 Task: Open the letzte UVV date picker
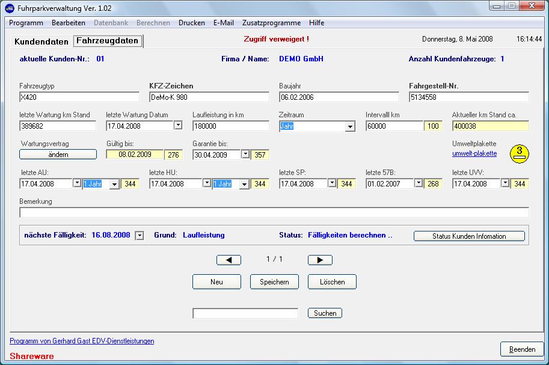pyautogui.click(x=505, y=183)
